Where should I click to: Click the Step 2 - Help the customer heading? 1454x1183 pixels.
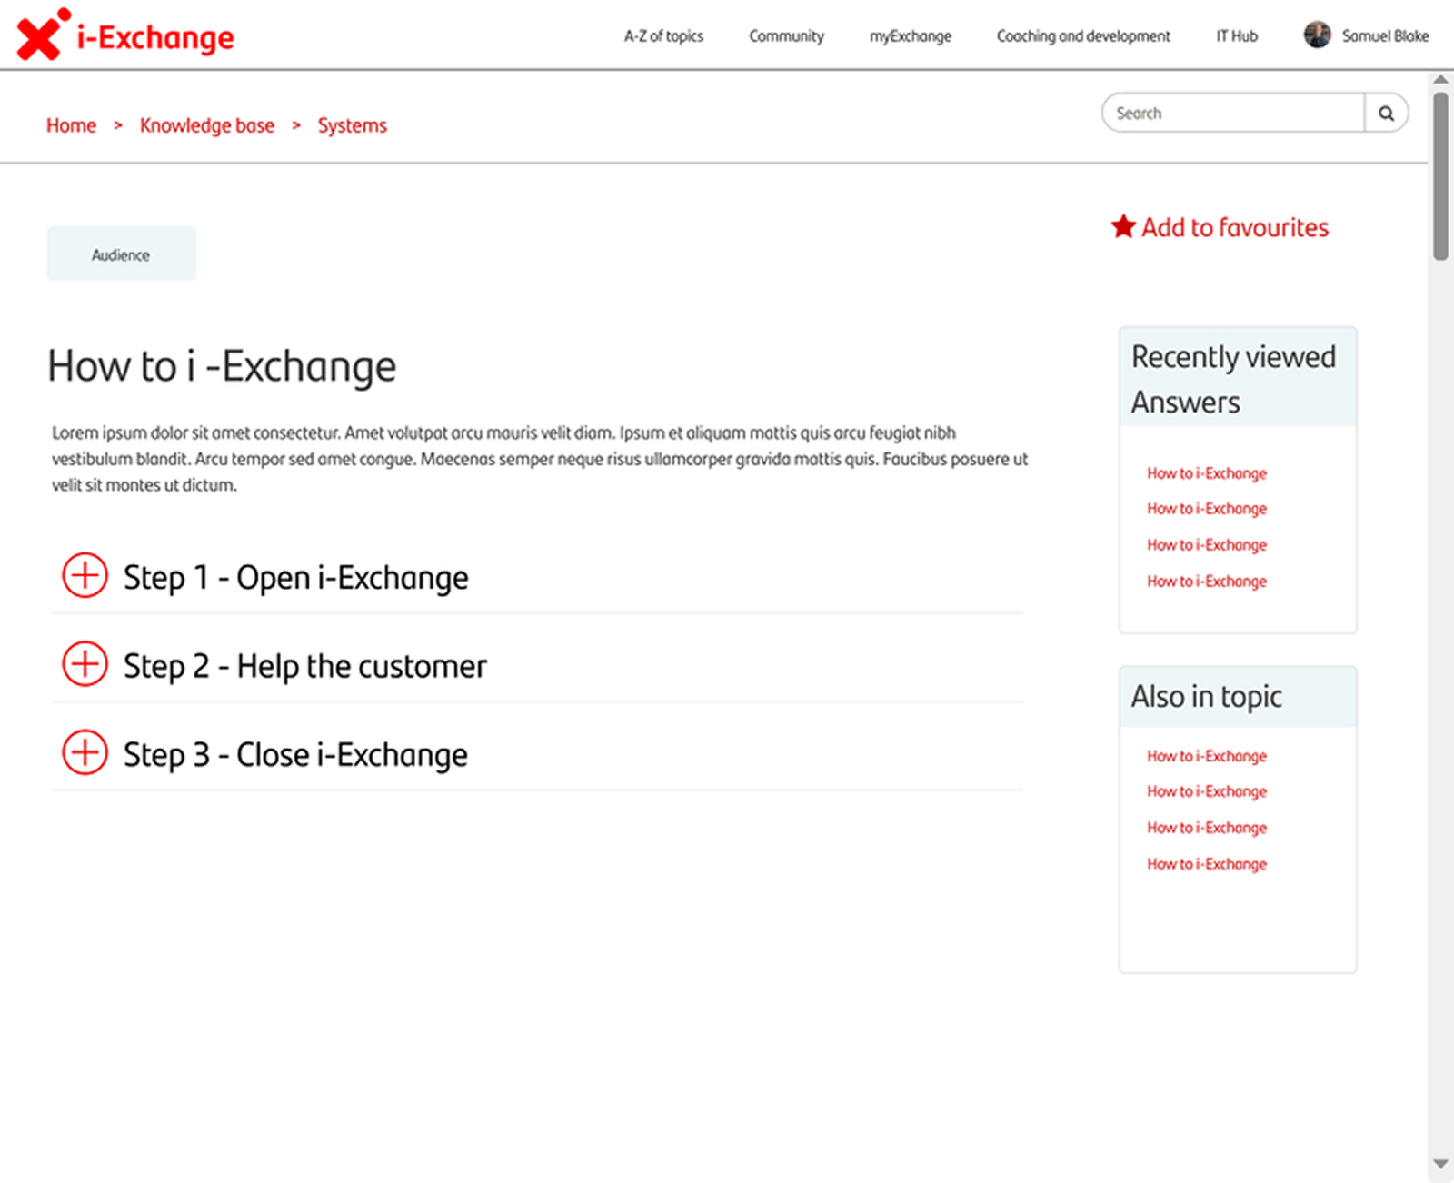tap(305, 666)
